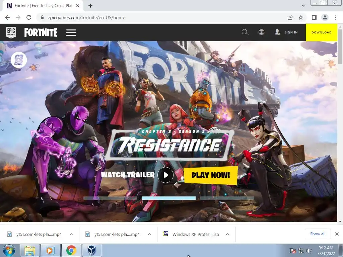
Task: Click the network tray icon
Action: click(x=301, y=251)
